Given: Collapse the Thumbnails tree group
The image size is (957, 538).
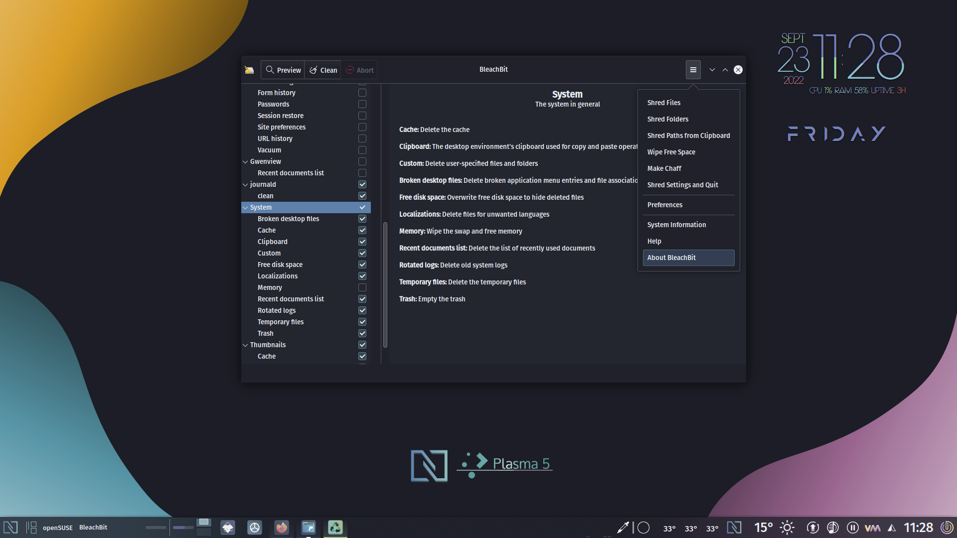Looking at the screenshot, I should coord(245,345).
